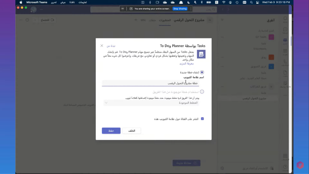Open the Calendar icon in the sidebar
The image size is (309, 174).
(285, 51)
